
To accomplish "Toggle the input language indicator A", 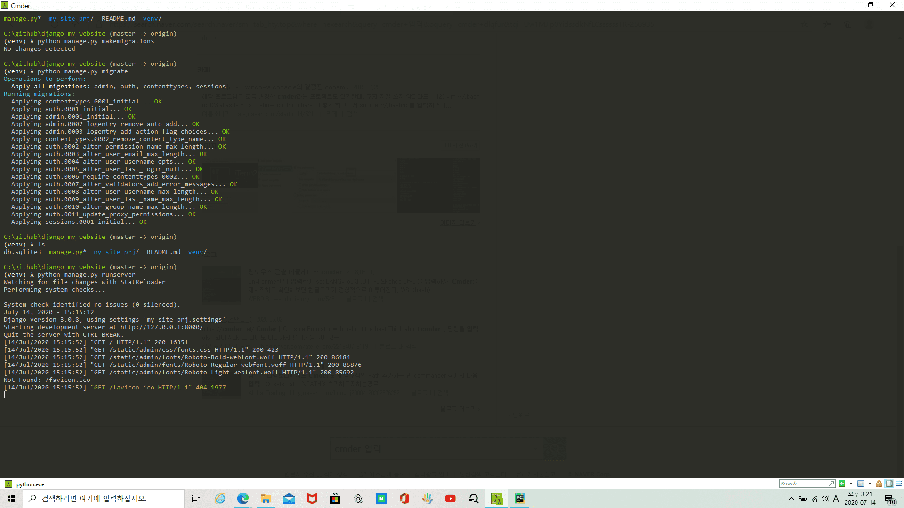I will (x=836, y=499).
